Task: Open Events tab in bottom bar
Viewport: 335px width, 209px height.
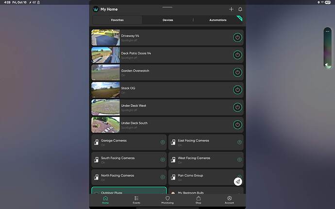Action: tap(136, 200)
